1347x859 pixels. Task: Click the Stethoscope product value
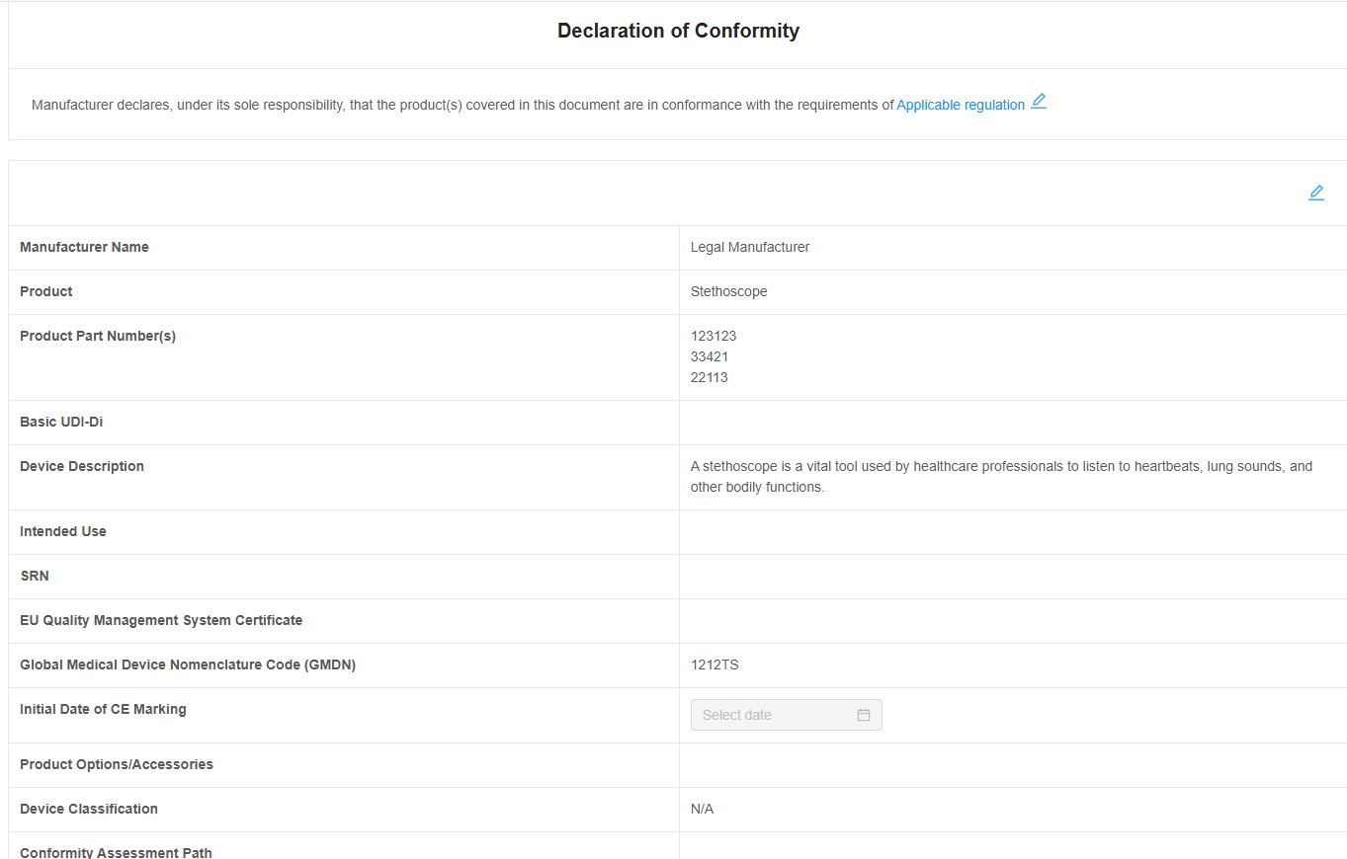point(728,291)
